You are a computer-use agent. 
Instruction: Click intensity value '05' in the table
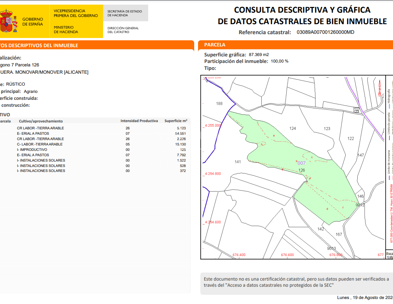tap(127, 144)
